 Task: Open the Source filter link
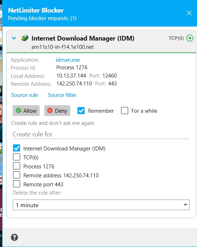tap(62, 95)
